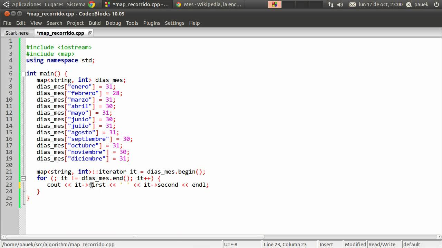Click the "septiembre" string literal
This screenshot has width=442, height=248.
88,139
